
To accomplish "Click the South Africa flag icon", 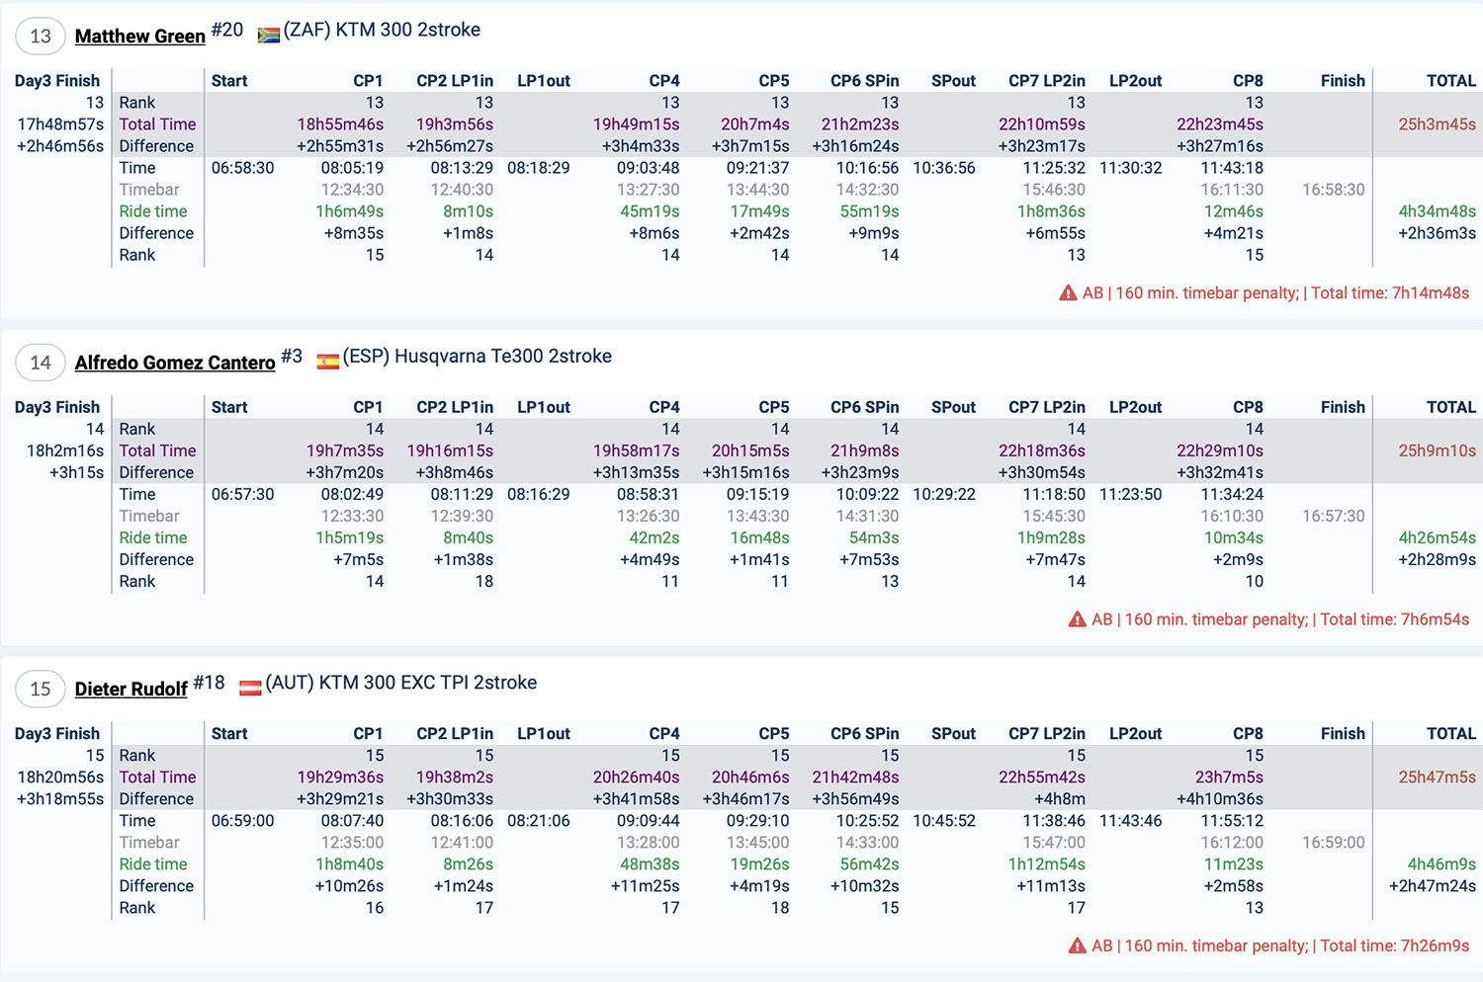I will 268,36.
